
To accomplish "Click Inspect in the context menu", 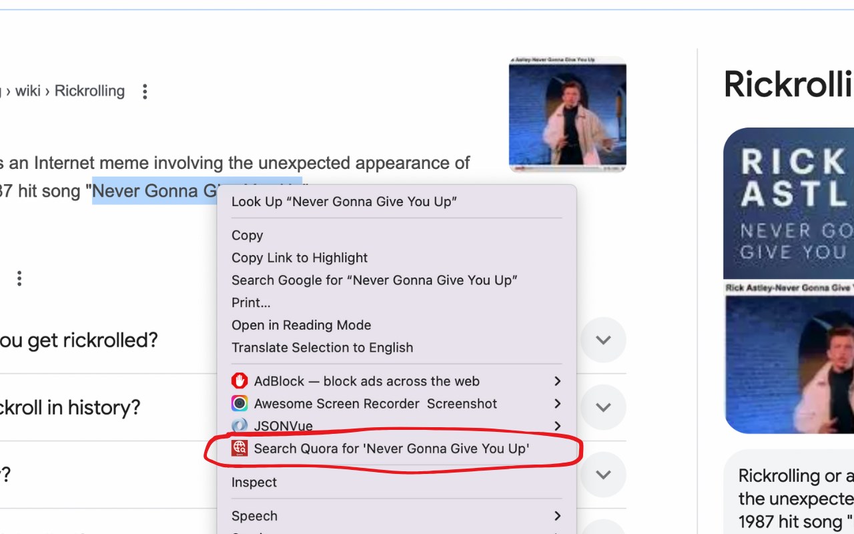I will (254, 483).
